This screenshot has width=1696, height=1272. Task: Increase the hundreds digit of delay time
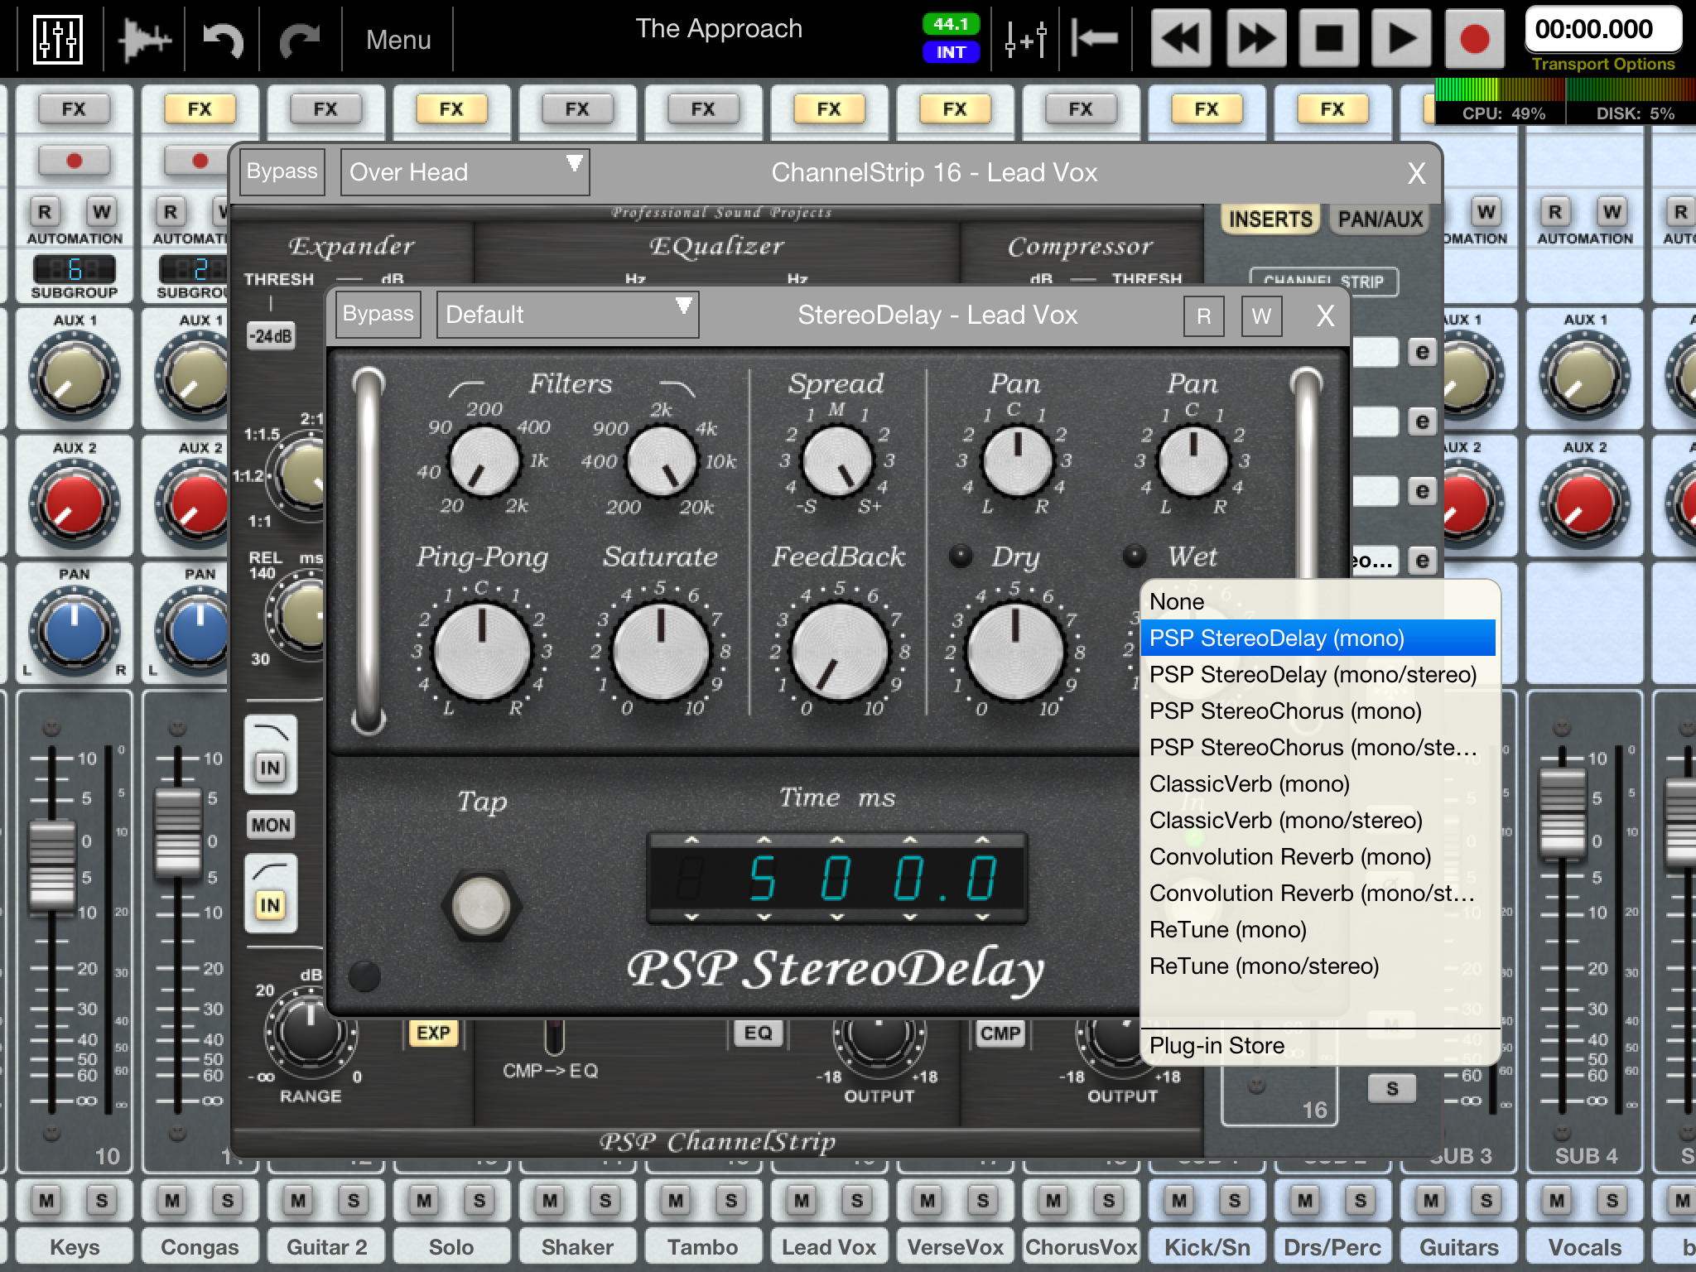[x=764, y=841]
